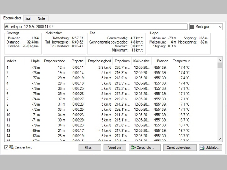
Task: Sort by the Temperatur column header
Action: click(181, 61)
